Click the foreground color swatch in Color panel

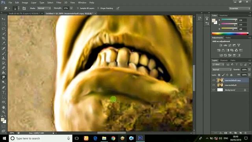tap(213, 21)
